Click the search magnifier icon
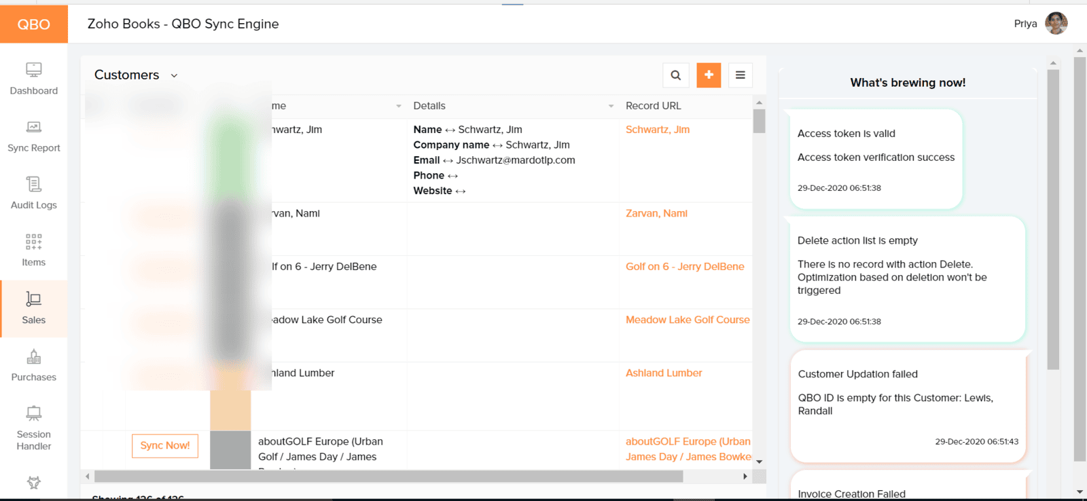1087x501 pixels. point(675,75)
